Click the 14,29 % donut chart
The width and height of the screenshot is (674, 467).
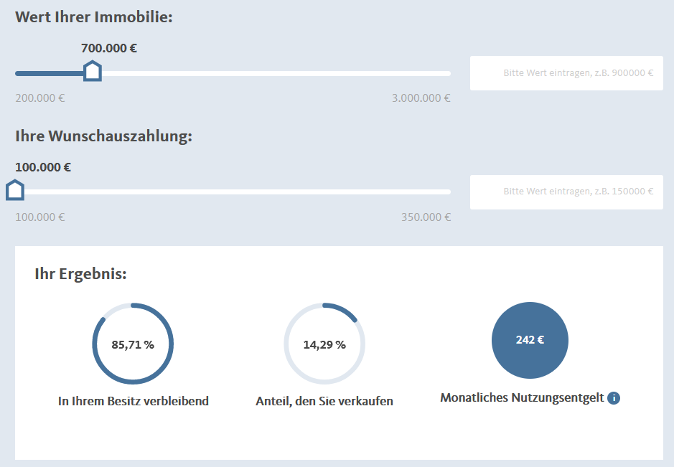pyautogui.click(x=324, y=344)
